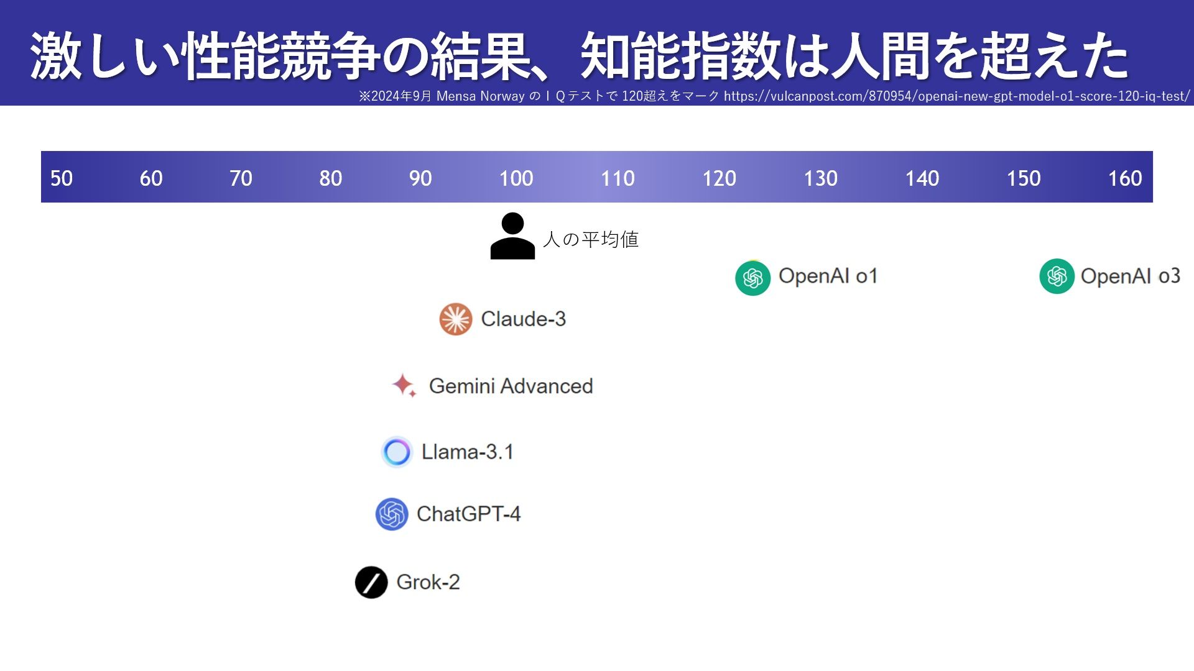Click the Grok-2 black slash logo
The image size is (1194, 671).
[371, 582]
